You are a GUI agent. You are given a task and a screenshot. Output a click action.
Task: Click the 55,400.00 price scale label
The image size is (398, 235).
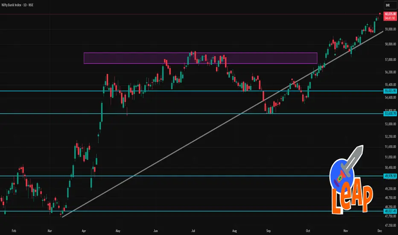click(x=390, y=85)
